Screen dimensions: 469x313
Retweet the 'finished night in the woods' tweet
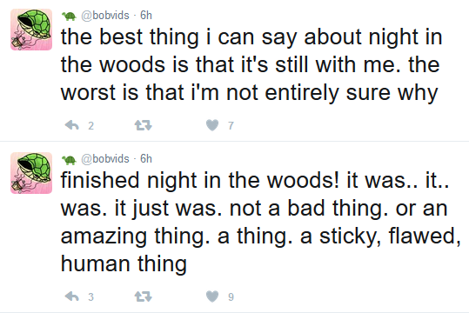(144, 296)
